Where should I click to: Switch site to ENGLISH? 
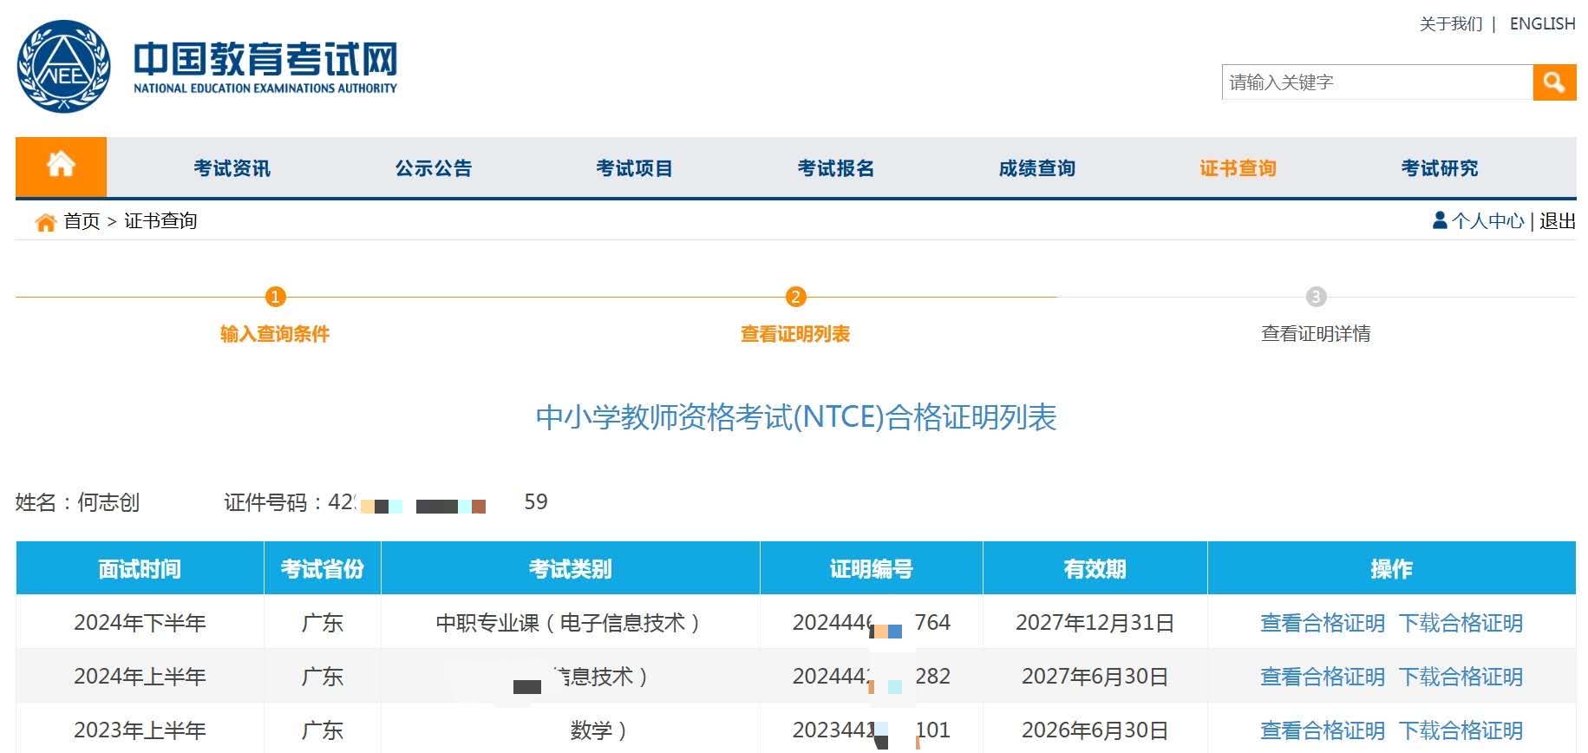1542,24
